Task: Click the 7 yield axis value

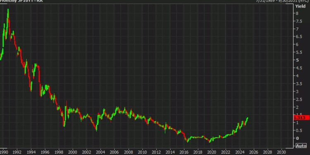Action: [x=297, y=29]
